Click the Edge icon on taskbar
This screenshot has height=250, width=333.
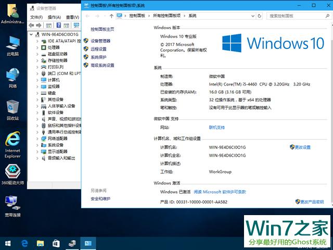pos(24,243)
